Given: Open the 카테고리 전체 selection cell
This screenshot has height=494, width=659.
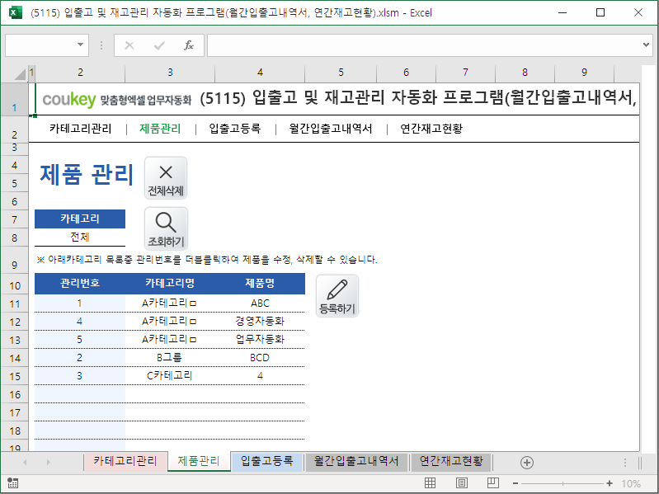Looking at the screenshot, I should 80,238.
